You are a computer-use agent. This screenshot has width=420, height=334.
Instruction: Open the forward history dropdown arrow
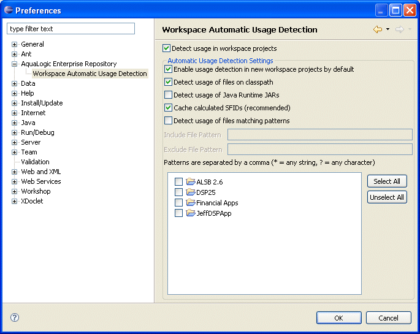[410, 29]
